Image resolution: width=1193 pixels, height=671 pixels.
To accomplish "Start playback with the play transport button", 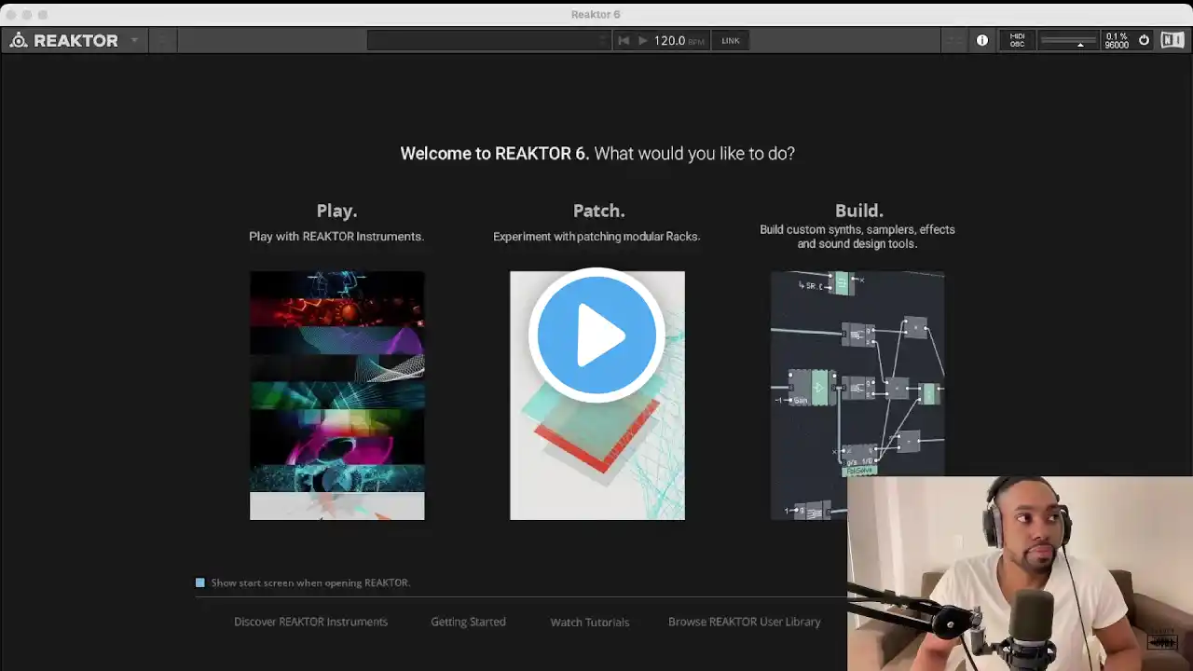I will pos(642,40).
